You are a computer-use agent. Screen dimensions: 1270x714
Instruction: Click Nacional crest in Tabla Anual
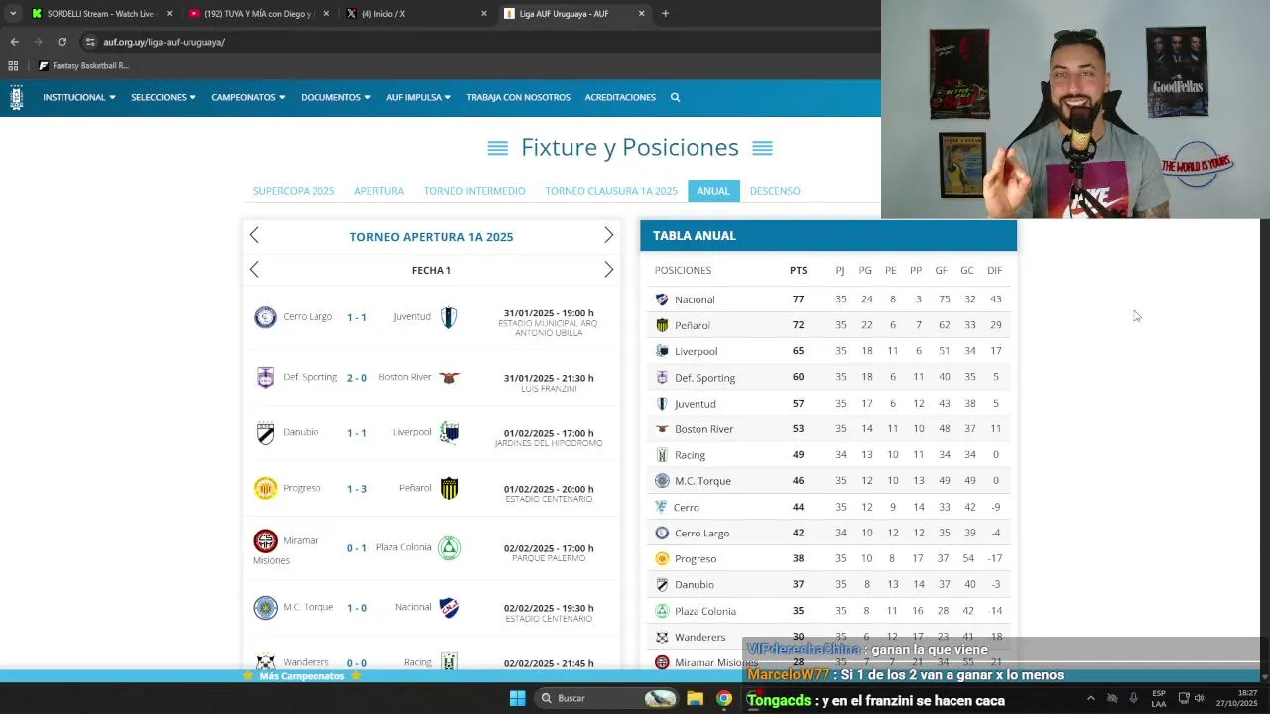tap(662, 299)
